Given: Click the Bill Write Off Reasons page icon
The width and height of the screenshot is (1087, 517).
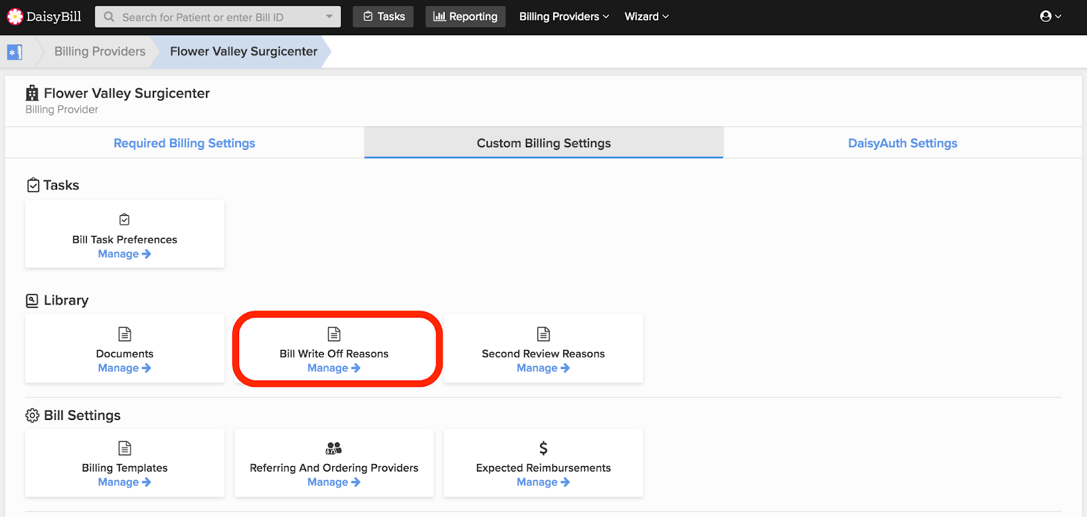Looking at the screenshot, I should coord(334,334).
